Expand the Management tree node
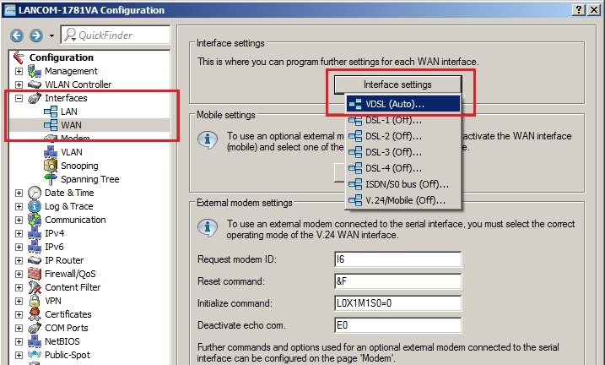605x365 pixels. (x=19, y=71)
